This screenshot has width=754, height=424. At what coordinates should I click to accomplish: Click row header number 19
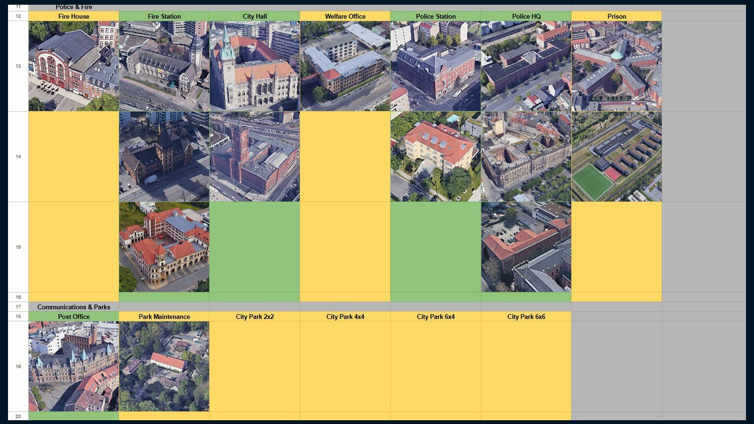point(18,366)
